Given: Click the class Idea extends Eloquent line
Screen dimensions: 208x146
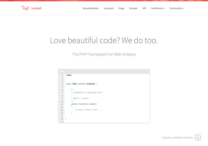Looking at the screenshot, I should 81,84.
